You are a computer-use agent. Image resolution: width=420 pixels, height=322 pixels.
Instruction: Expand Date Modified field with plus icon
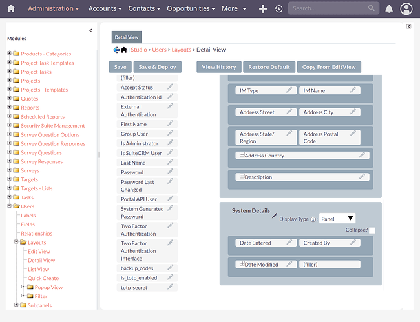[x=242, y=263]
